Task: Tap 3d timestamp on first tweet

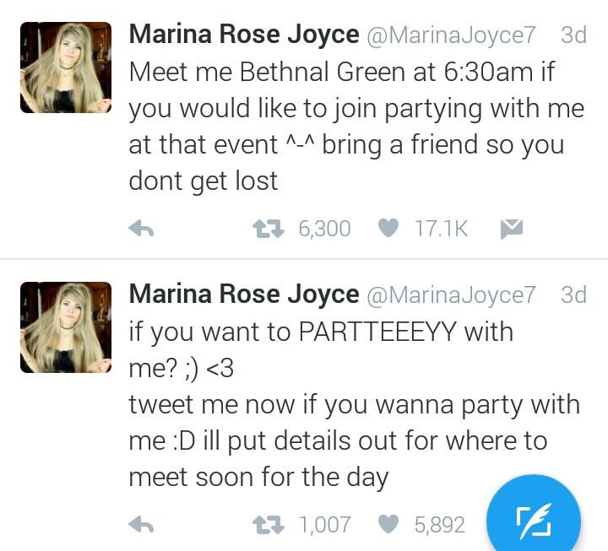Action: 573,35
